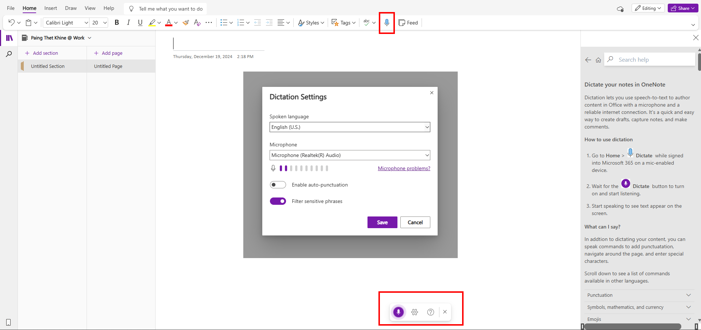Expand the ribbon with the chevron

[x=693, y=25]
